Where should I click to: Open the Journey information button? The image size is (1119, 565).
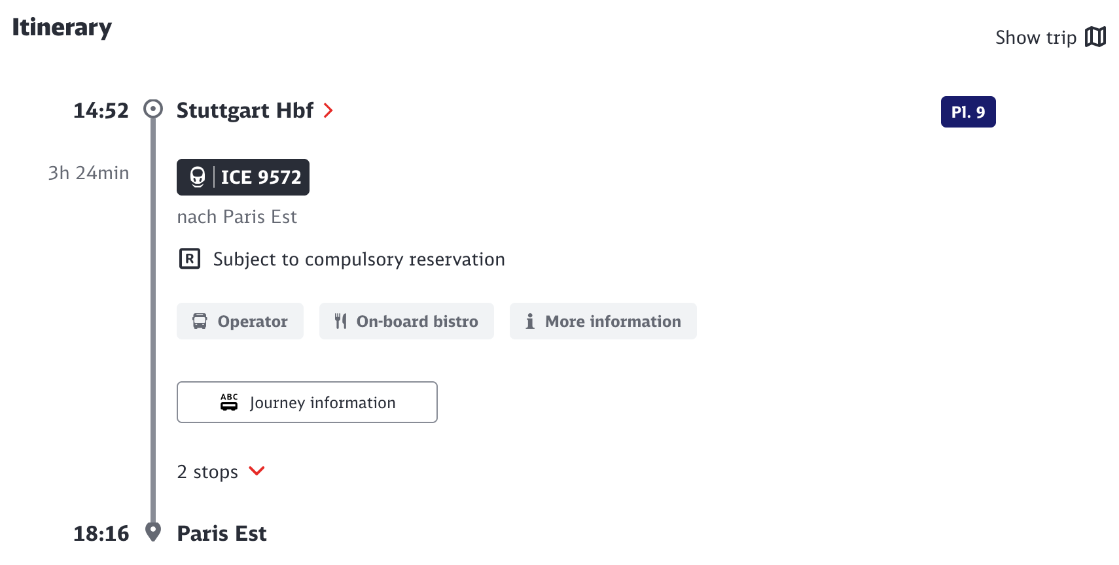point(307,402)
